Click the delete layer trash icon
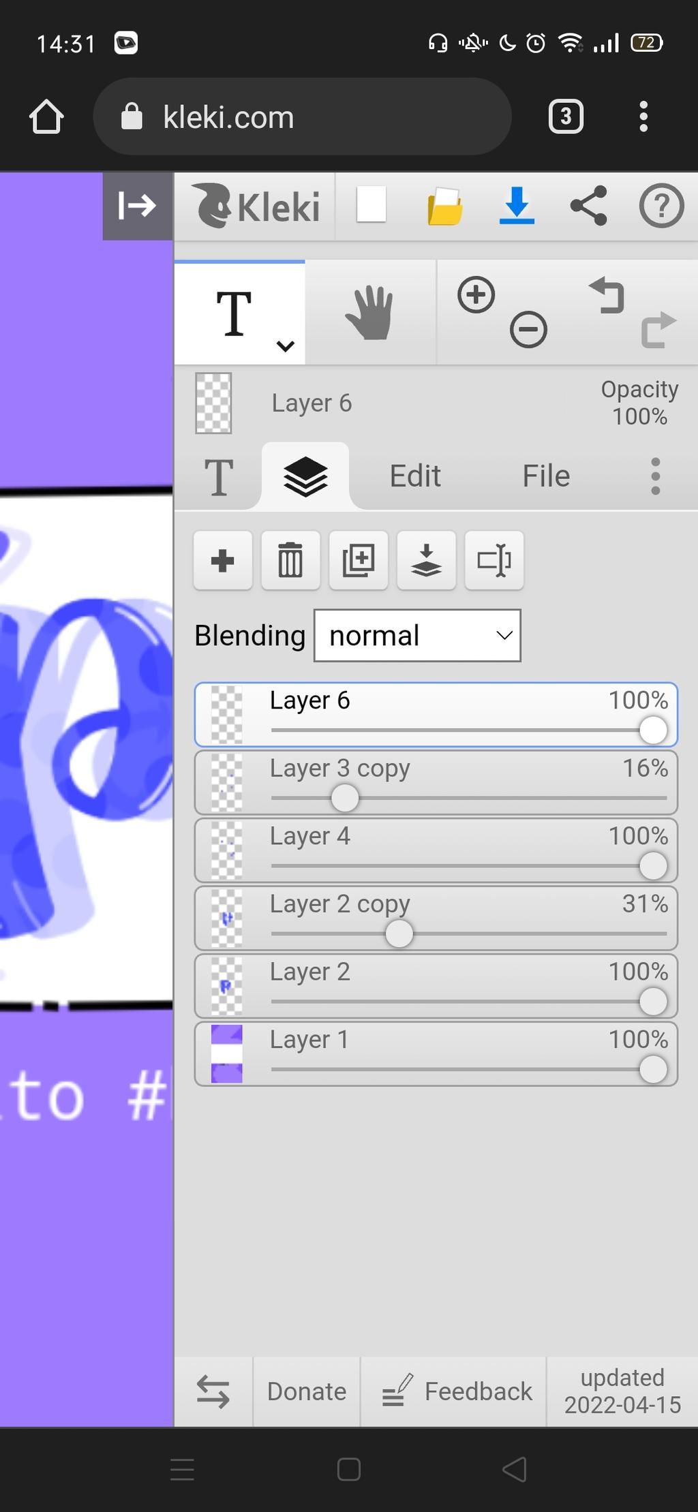Viewport: 698px width, 1512px height. pyautogui.click(x=290, y=561)
